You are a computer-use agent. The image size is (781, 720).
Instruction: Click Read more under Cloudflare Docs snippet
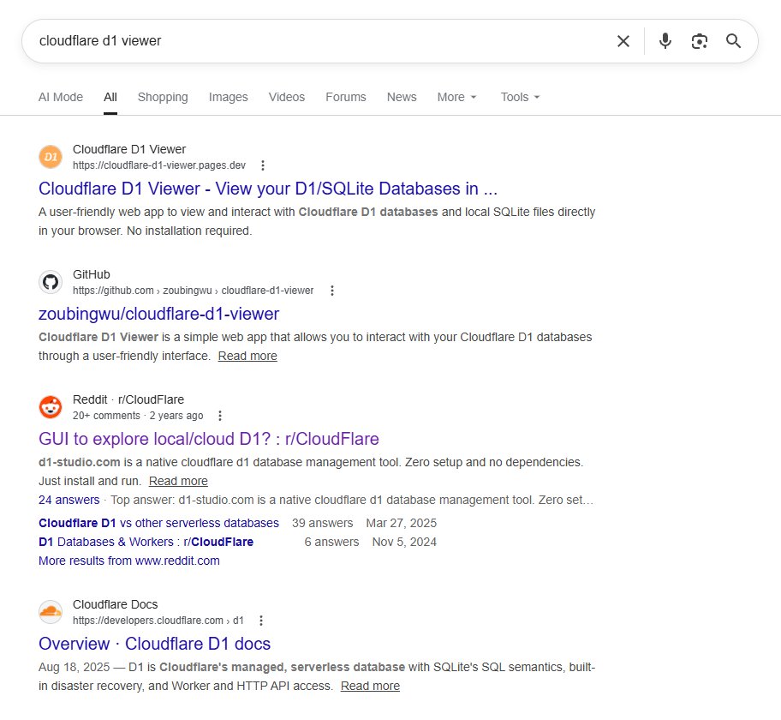point(370,686)
